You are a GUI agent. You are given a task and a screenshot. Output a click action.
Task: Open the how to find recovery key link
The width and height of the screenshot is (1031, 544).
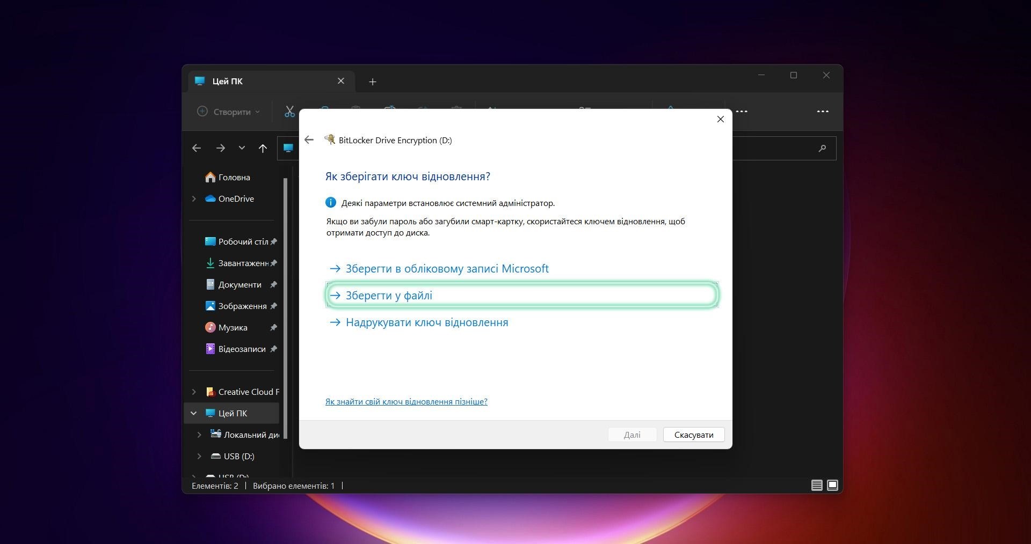(406, 402)
